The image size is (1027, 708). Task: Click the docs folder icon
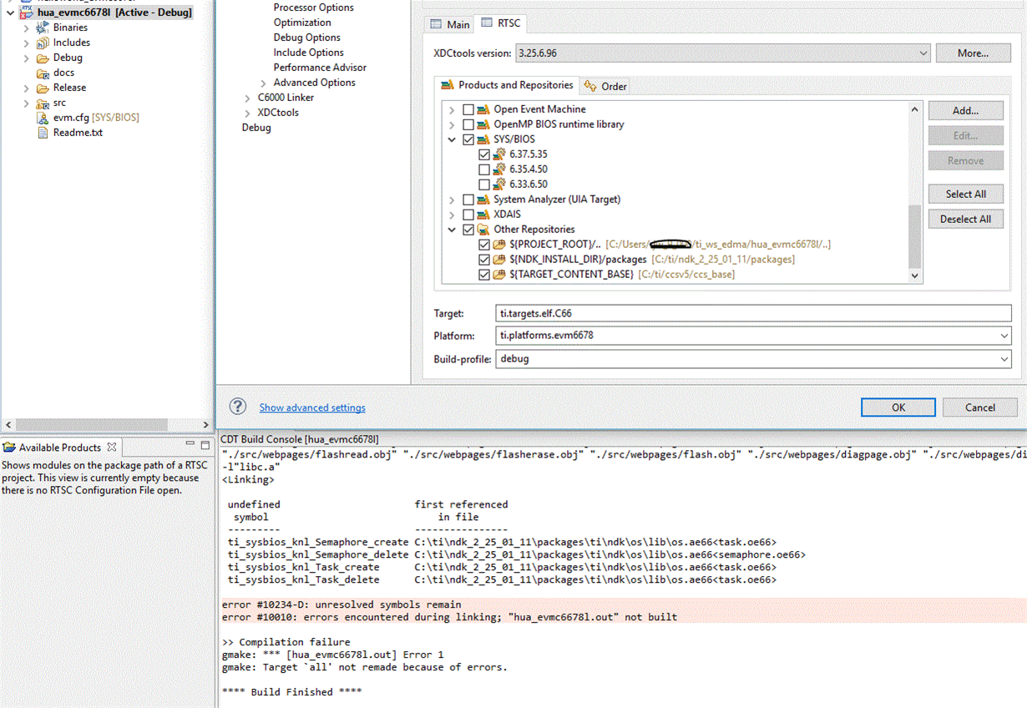43,73
